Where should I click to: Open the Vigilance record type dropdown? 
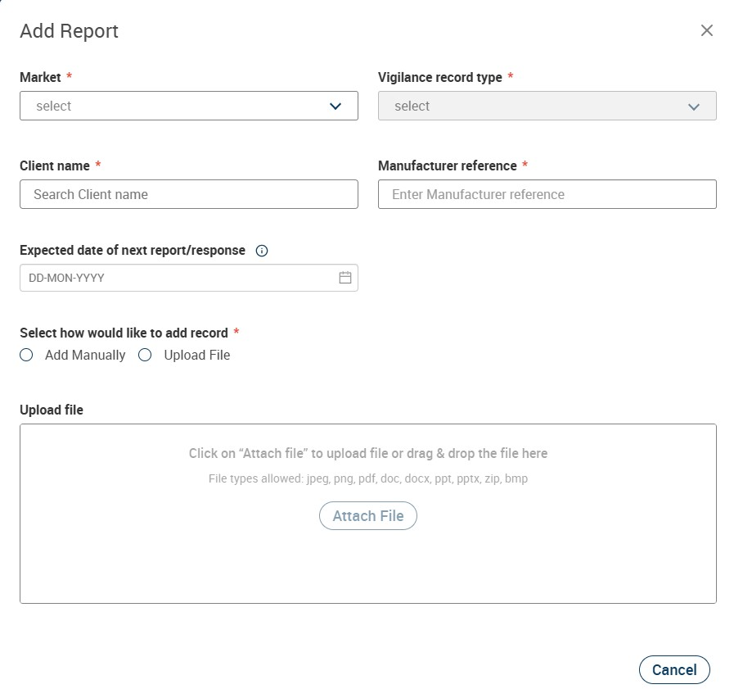pos(547,106)
